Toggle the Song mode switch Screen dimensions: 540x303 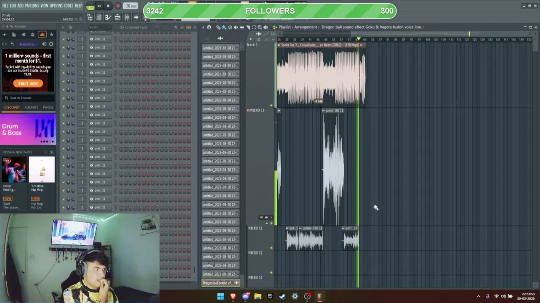pos(90,6)
